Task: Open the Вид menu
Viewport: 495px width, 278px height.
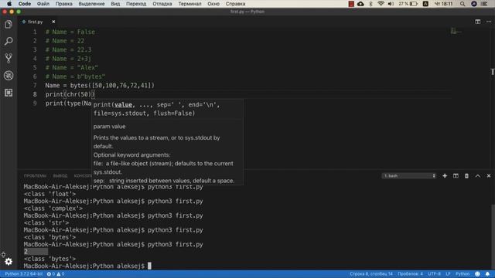Action: pos(115,4)
